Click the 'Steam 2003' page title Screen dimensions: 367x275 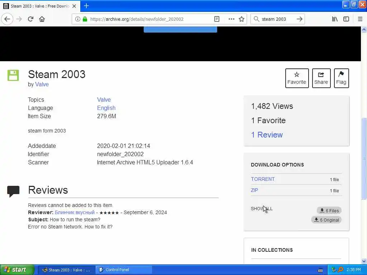(57, 74)
